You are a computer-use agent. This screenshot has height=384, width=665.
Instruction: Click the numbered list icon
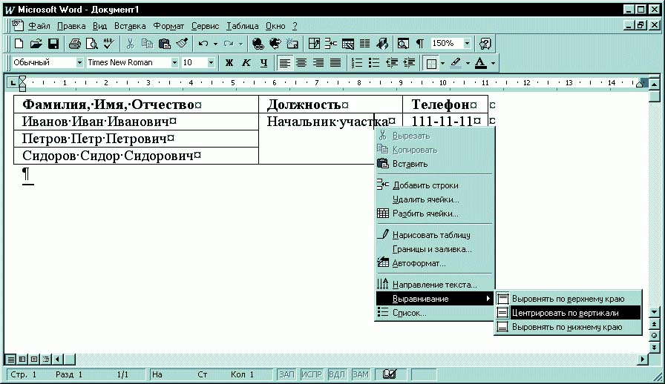[357, 63]
